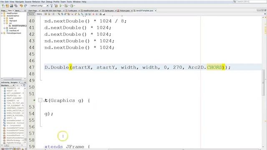This screenshot has width=267, height=150.
Task: Expand the HeadFountain project node
Action: (2, 13)
